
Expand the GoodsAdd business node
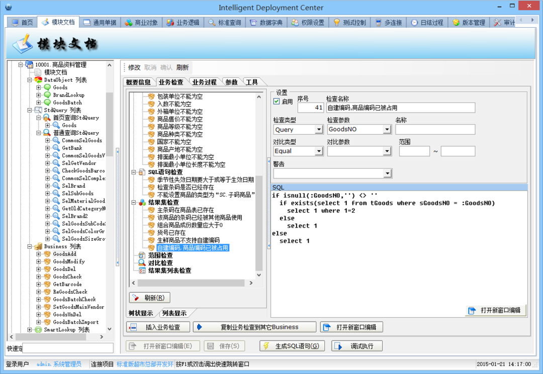[38, 254]
